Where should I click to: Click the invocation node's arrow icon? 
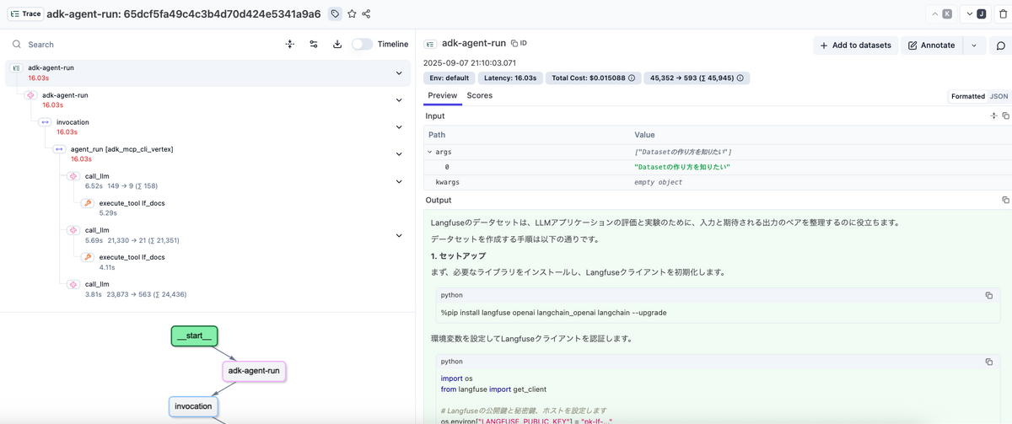[x=45, y=123]
